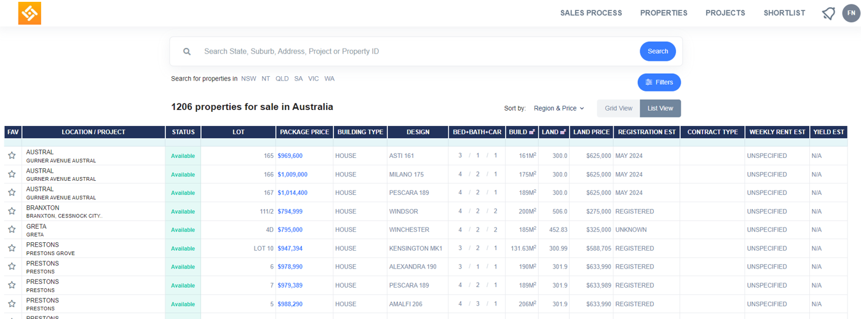Open the Filters button

659,82
